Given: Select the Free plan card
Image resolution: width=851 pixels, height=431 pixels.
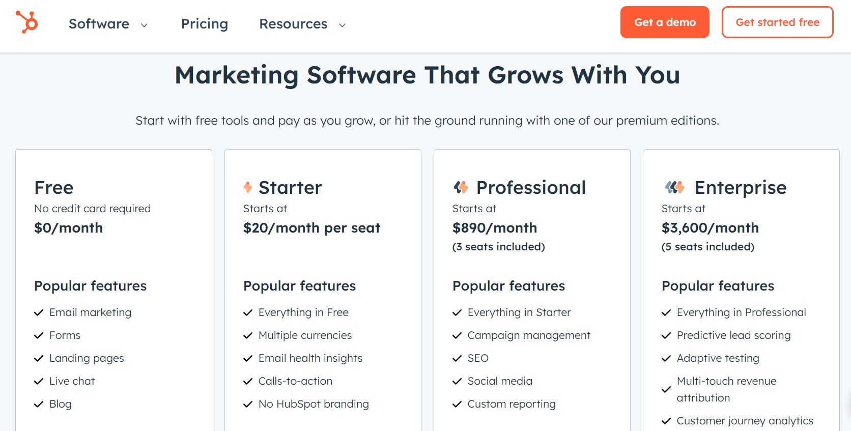Looking at the screenshot, I should point(114,229).
